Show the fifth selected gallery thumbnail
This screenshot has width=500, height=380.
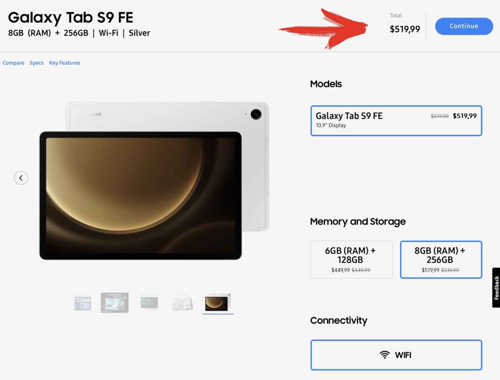pyautogui.click(x=218, y=303)
